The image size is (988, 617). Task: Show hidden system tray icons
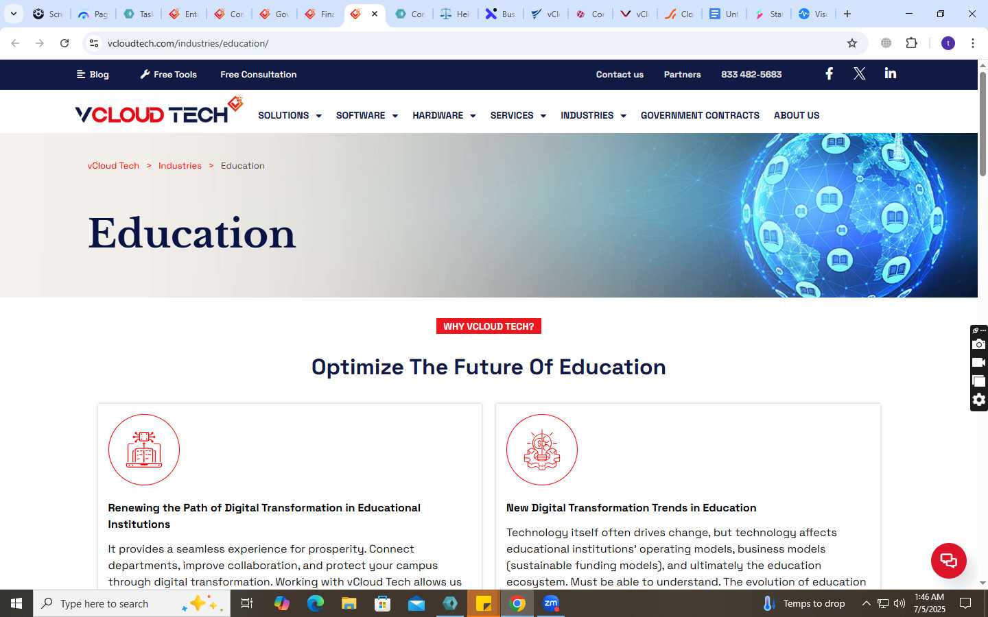point(866,603)
